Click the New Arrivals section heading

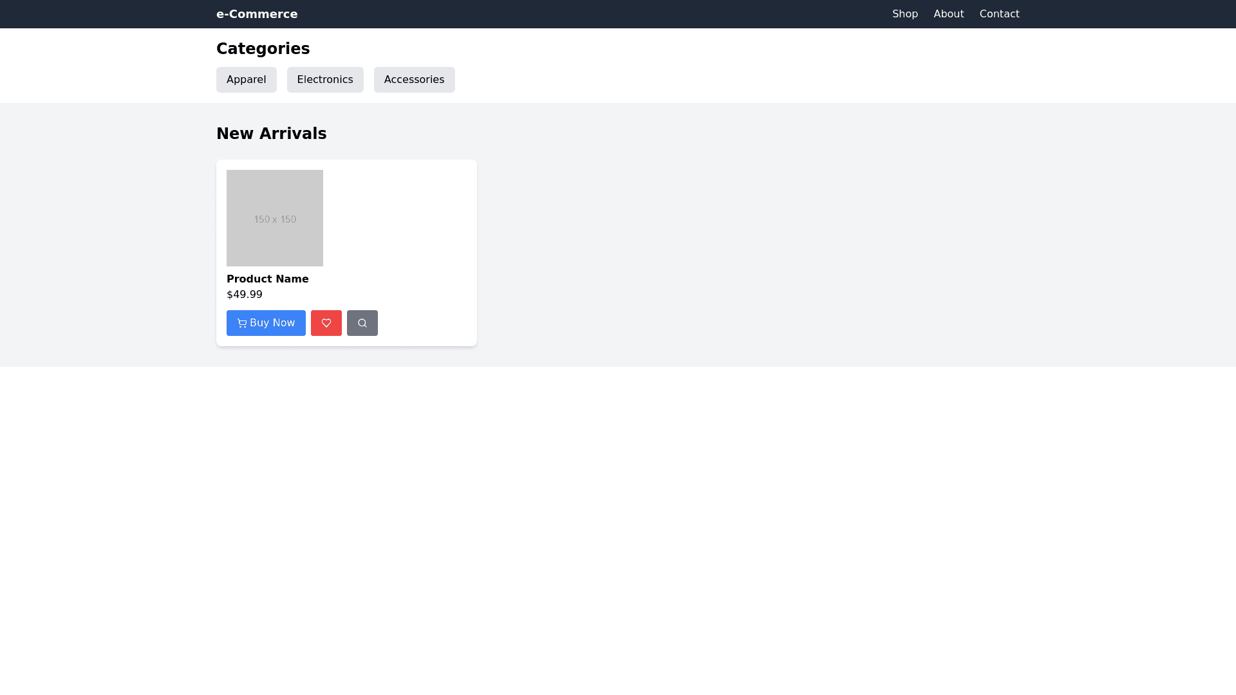pos(271,134)
